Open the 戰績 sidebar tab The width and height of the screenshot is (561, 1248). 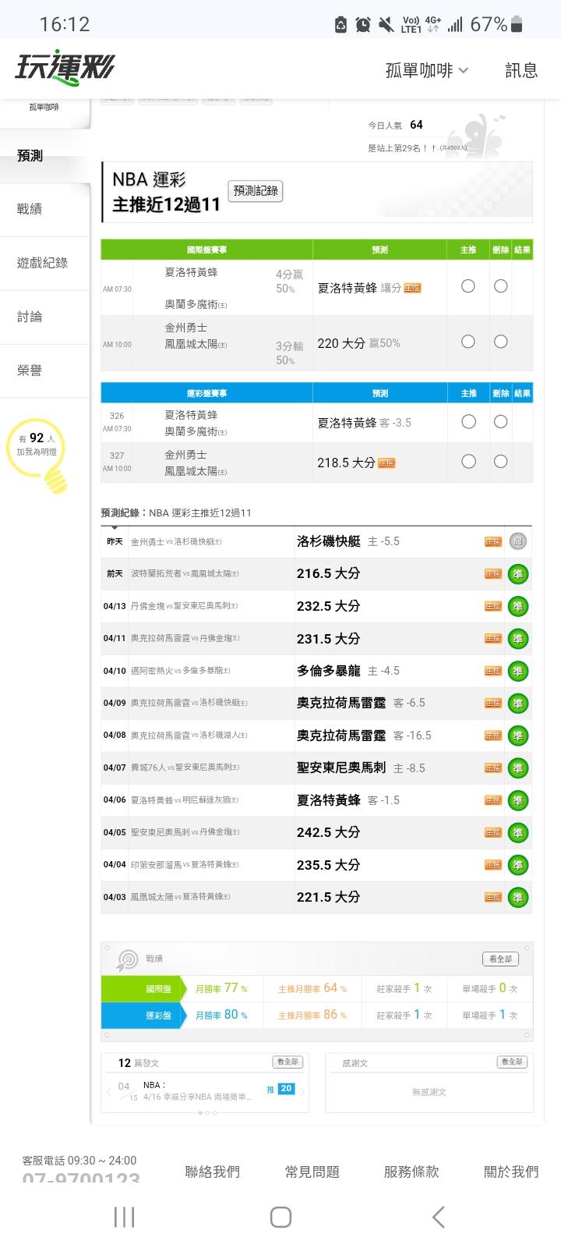point(30,209)
